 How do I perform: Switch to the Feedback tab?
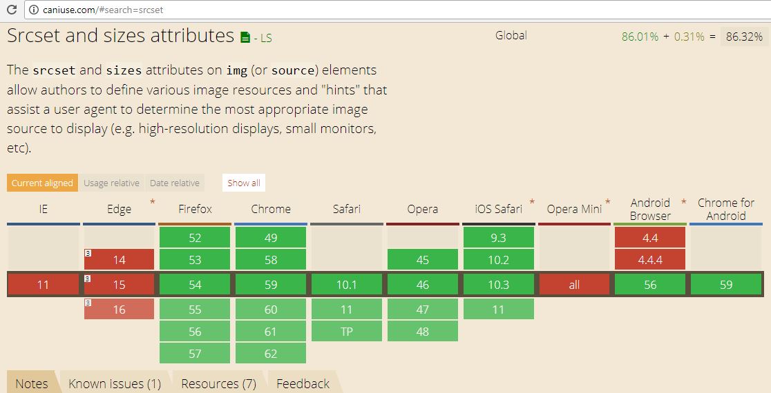(x=303, y=383)
